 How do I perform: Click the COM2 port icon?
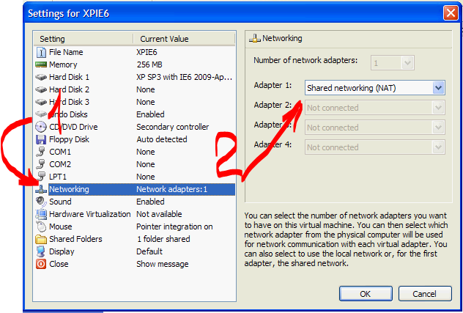click(41, 164)
